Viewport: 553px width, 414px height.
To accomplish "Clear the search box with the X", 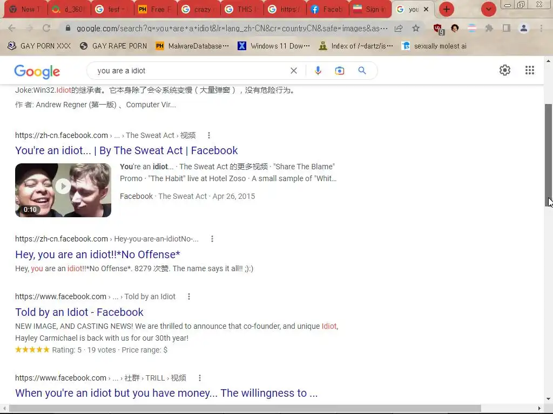I will 293,71.
